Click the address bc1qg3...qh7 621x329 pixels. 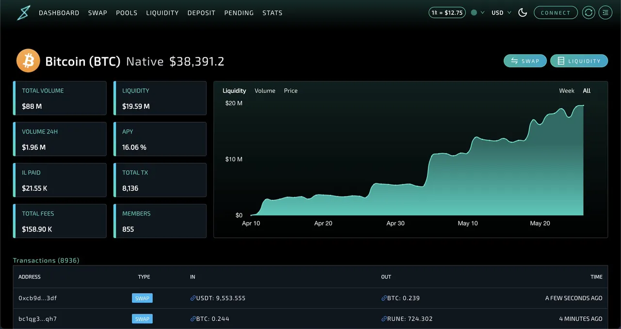pos(38,319)
